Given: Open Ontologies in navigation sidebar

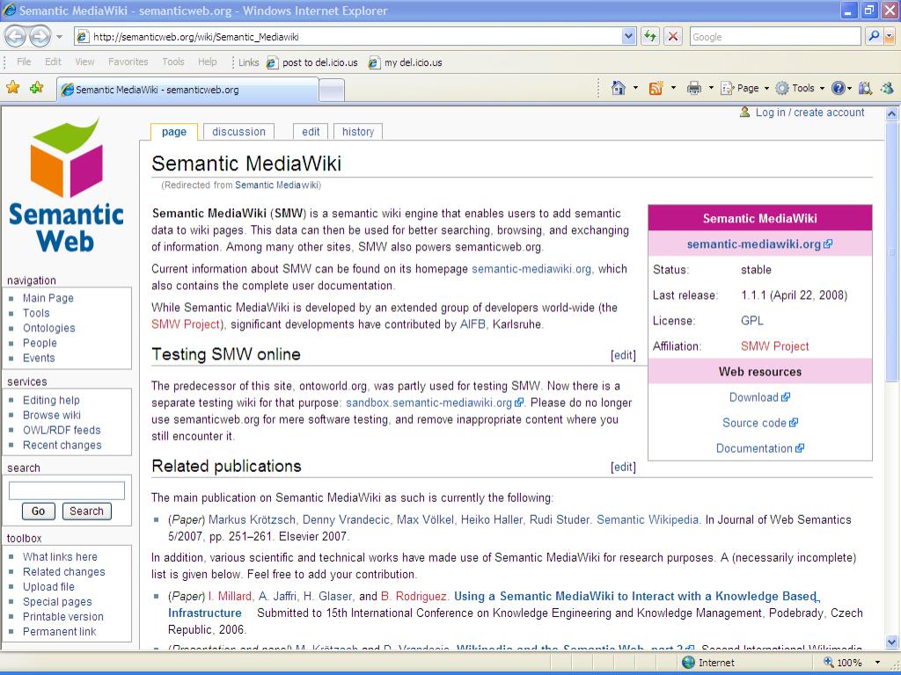Looking at the screenshot, I should (49, 328).
